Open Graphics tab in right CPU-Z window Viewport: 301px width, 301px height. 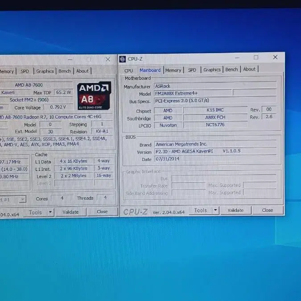tap(212, 70)
